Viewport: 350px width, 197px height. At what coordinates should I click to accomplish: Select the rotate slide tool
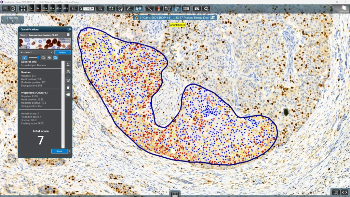click(120, 9)
